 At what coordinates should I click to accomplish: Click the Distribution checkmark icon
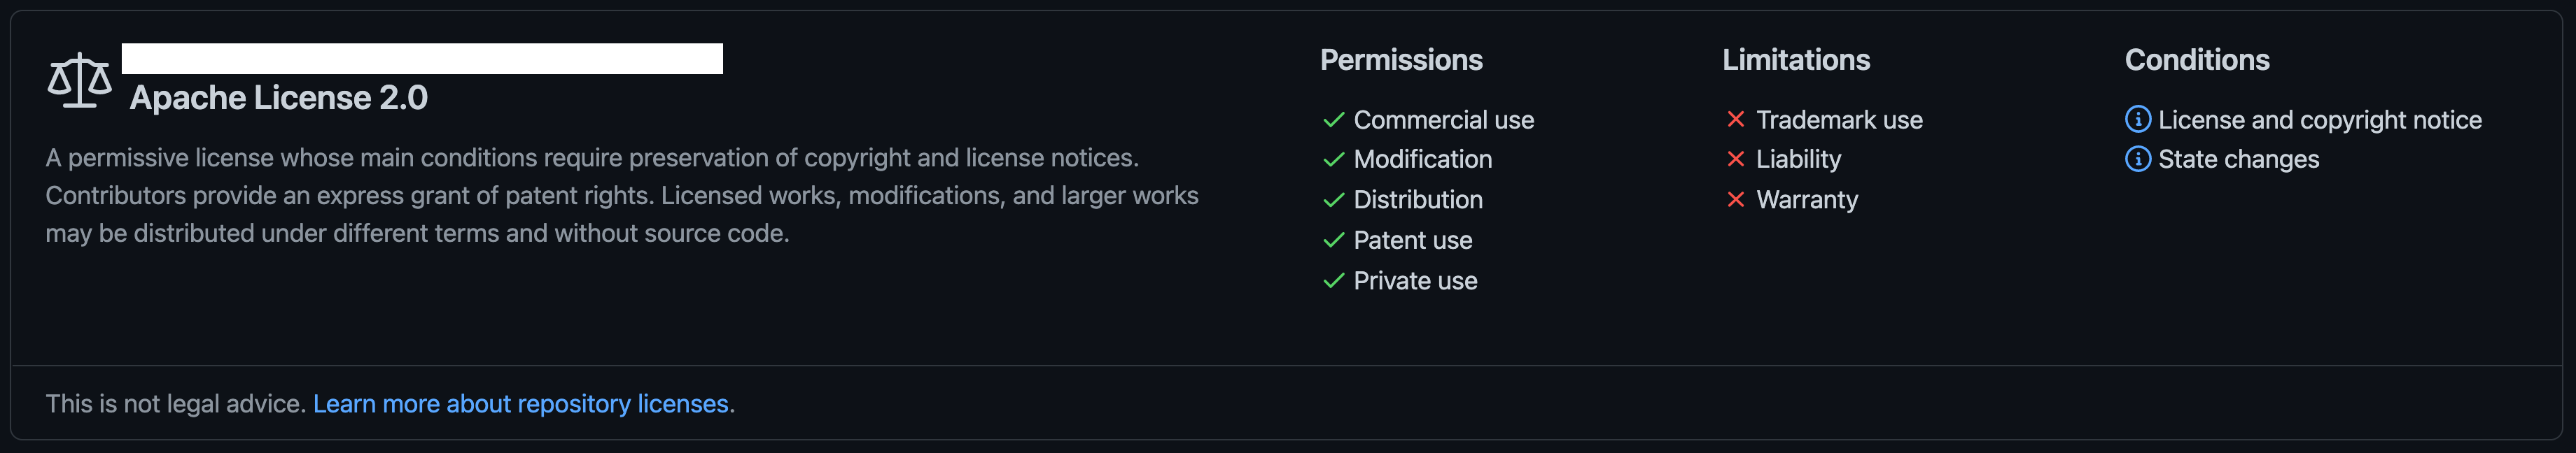(1333, 201)
